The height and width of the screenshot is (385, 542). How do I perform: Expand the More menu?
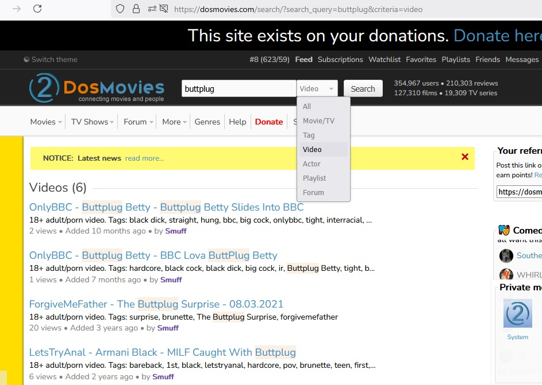coord(174,122)
